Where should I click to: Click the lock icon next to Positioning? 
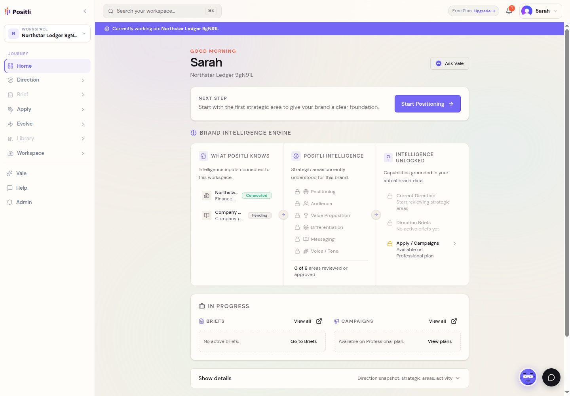tap(297, 192)
